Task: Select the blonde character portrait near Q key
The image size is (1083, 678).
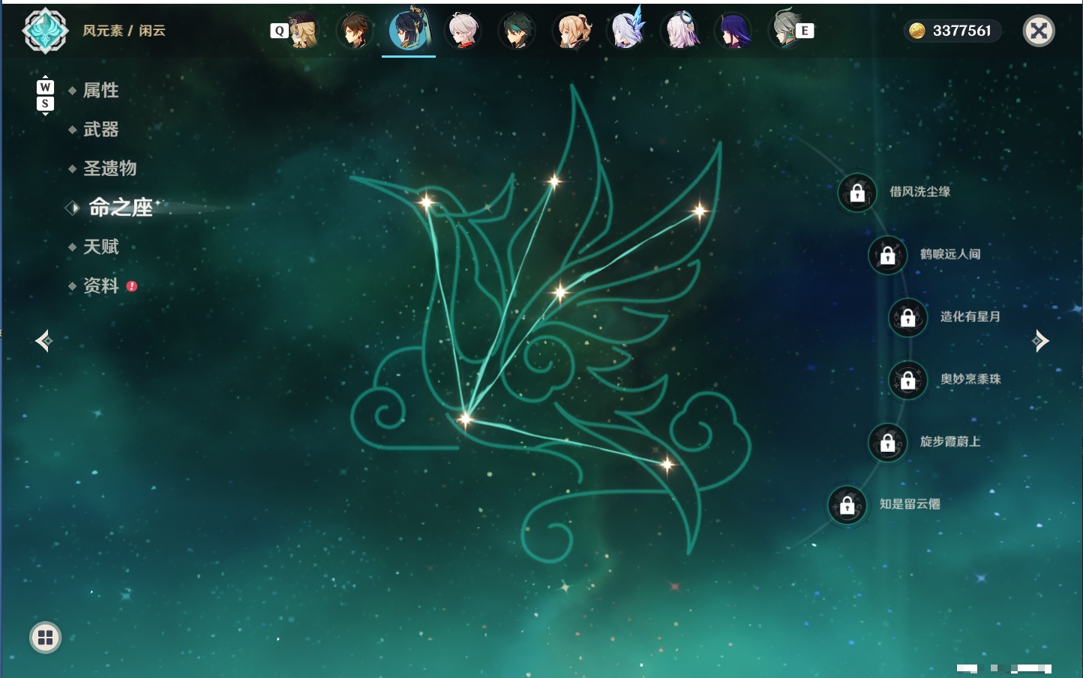Action: pyautogui.click(x=302, y=31)
